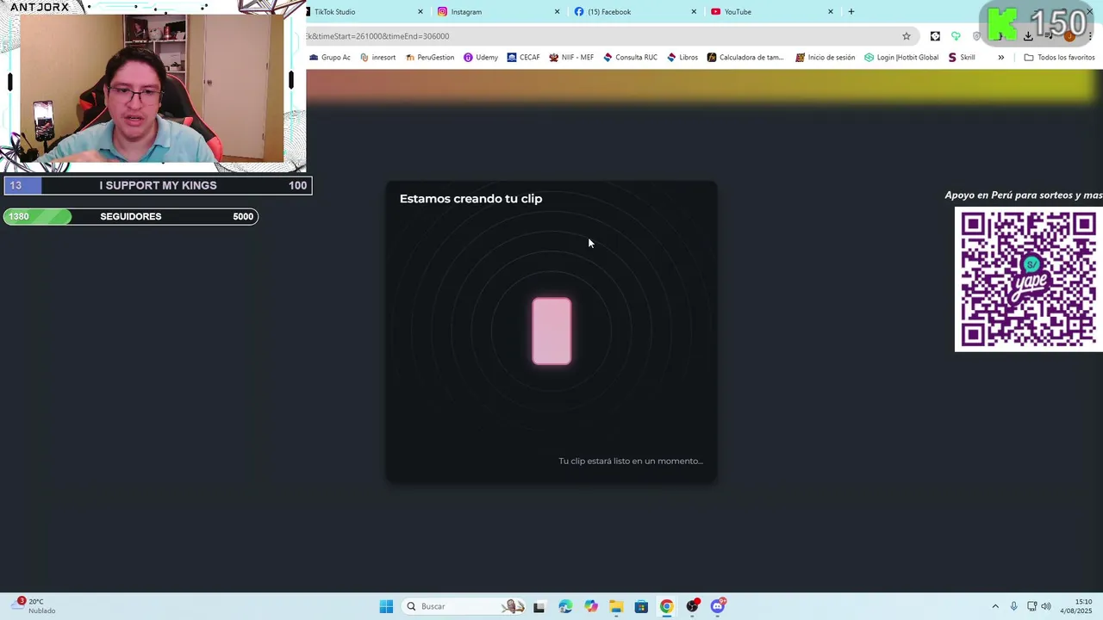Open Microsoft Store from the taskbar
1103x620 pixels.
(x=641, y=606)
